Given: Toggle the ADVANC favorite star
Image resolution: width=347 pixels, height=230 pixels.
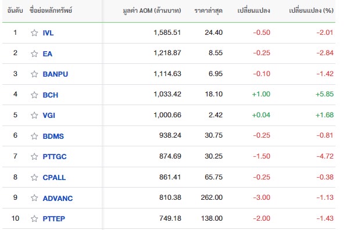Looking at the screenshot, I should click(34, 197).
